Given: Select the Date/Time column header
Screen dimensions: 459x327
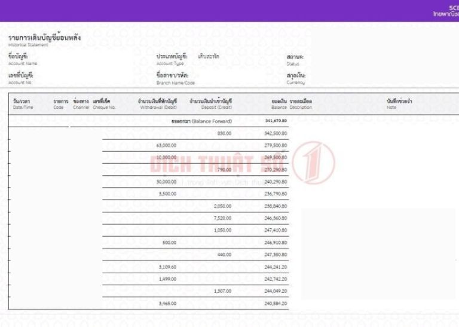Looking at the screenshot, I should pos(22,104).
